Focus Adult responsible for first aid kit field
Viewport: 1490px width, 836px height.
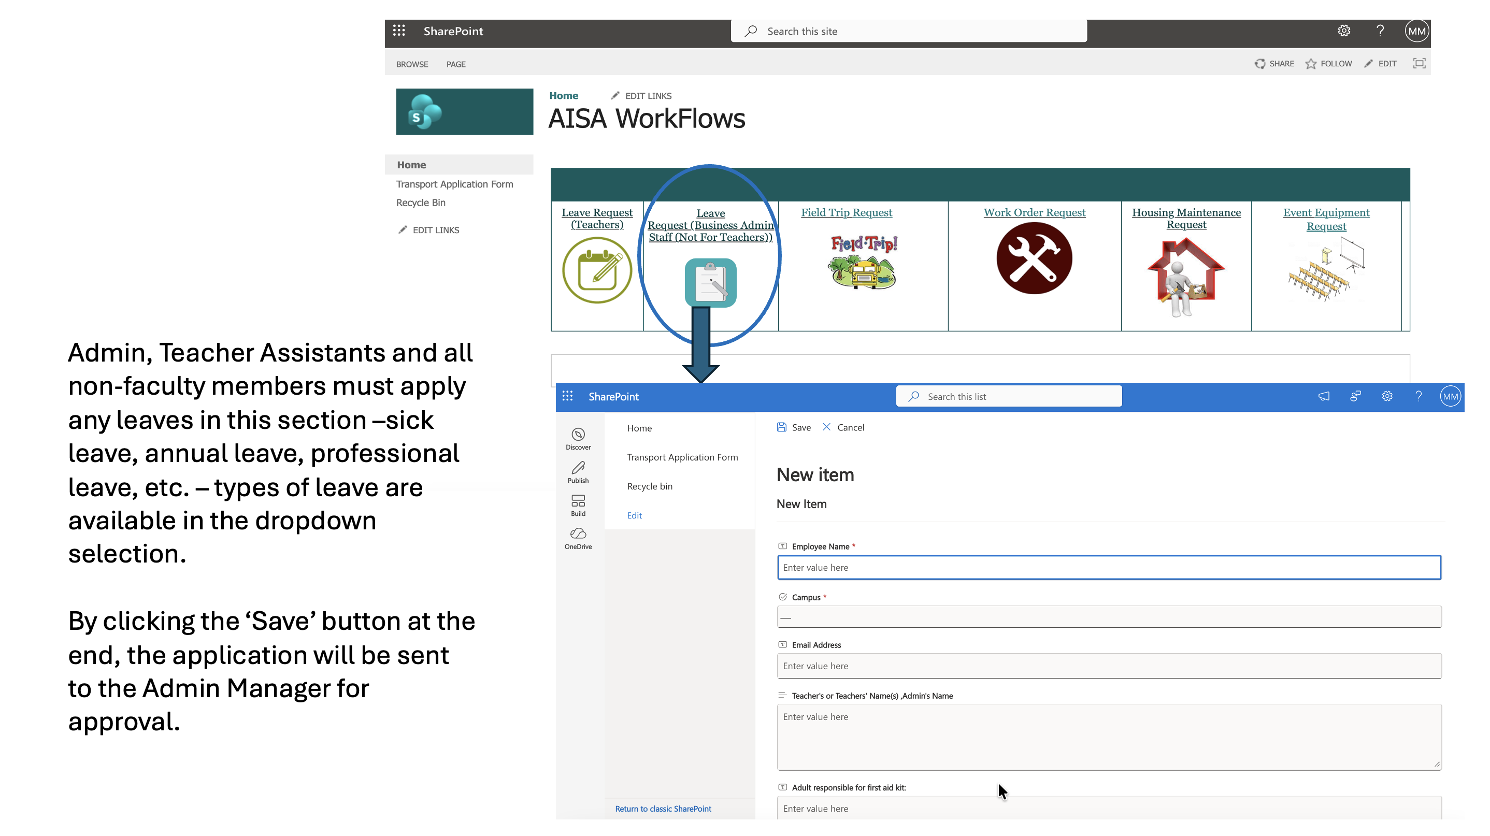[1109, 808]
